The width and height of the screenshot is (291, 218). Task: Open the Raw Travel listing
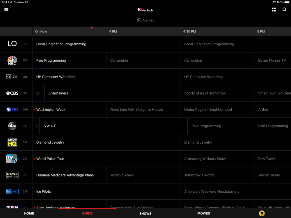point(272,159)
